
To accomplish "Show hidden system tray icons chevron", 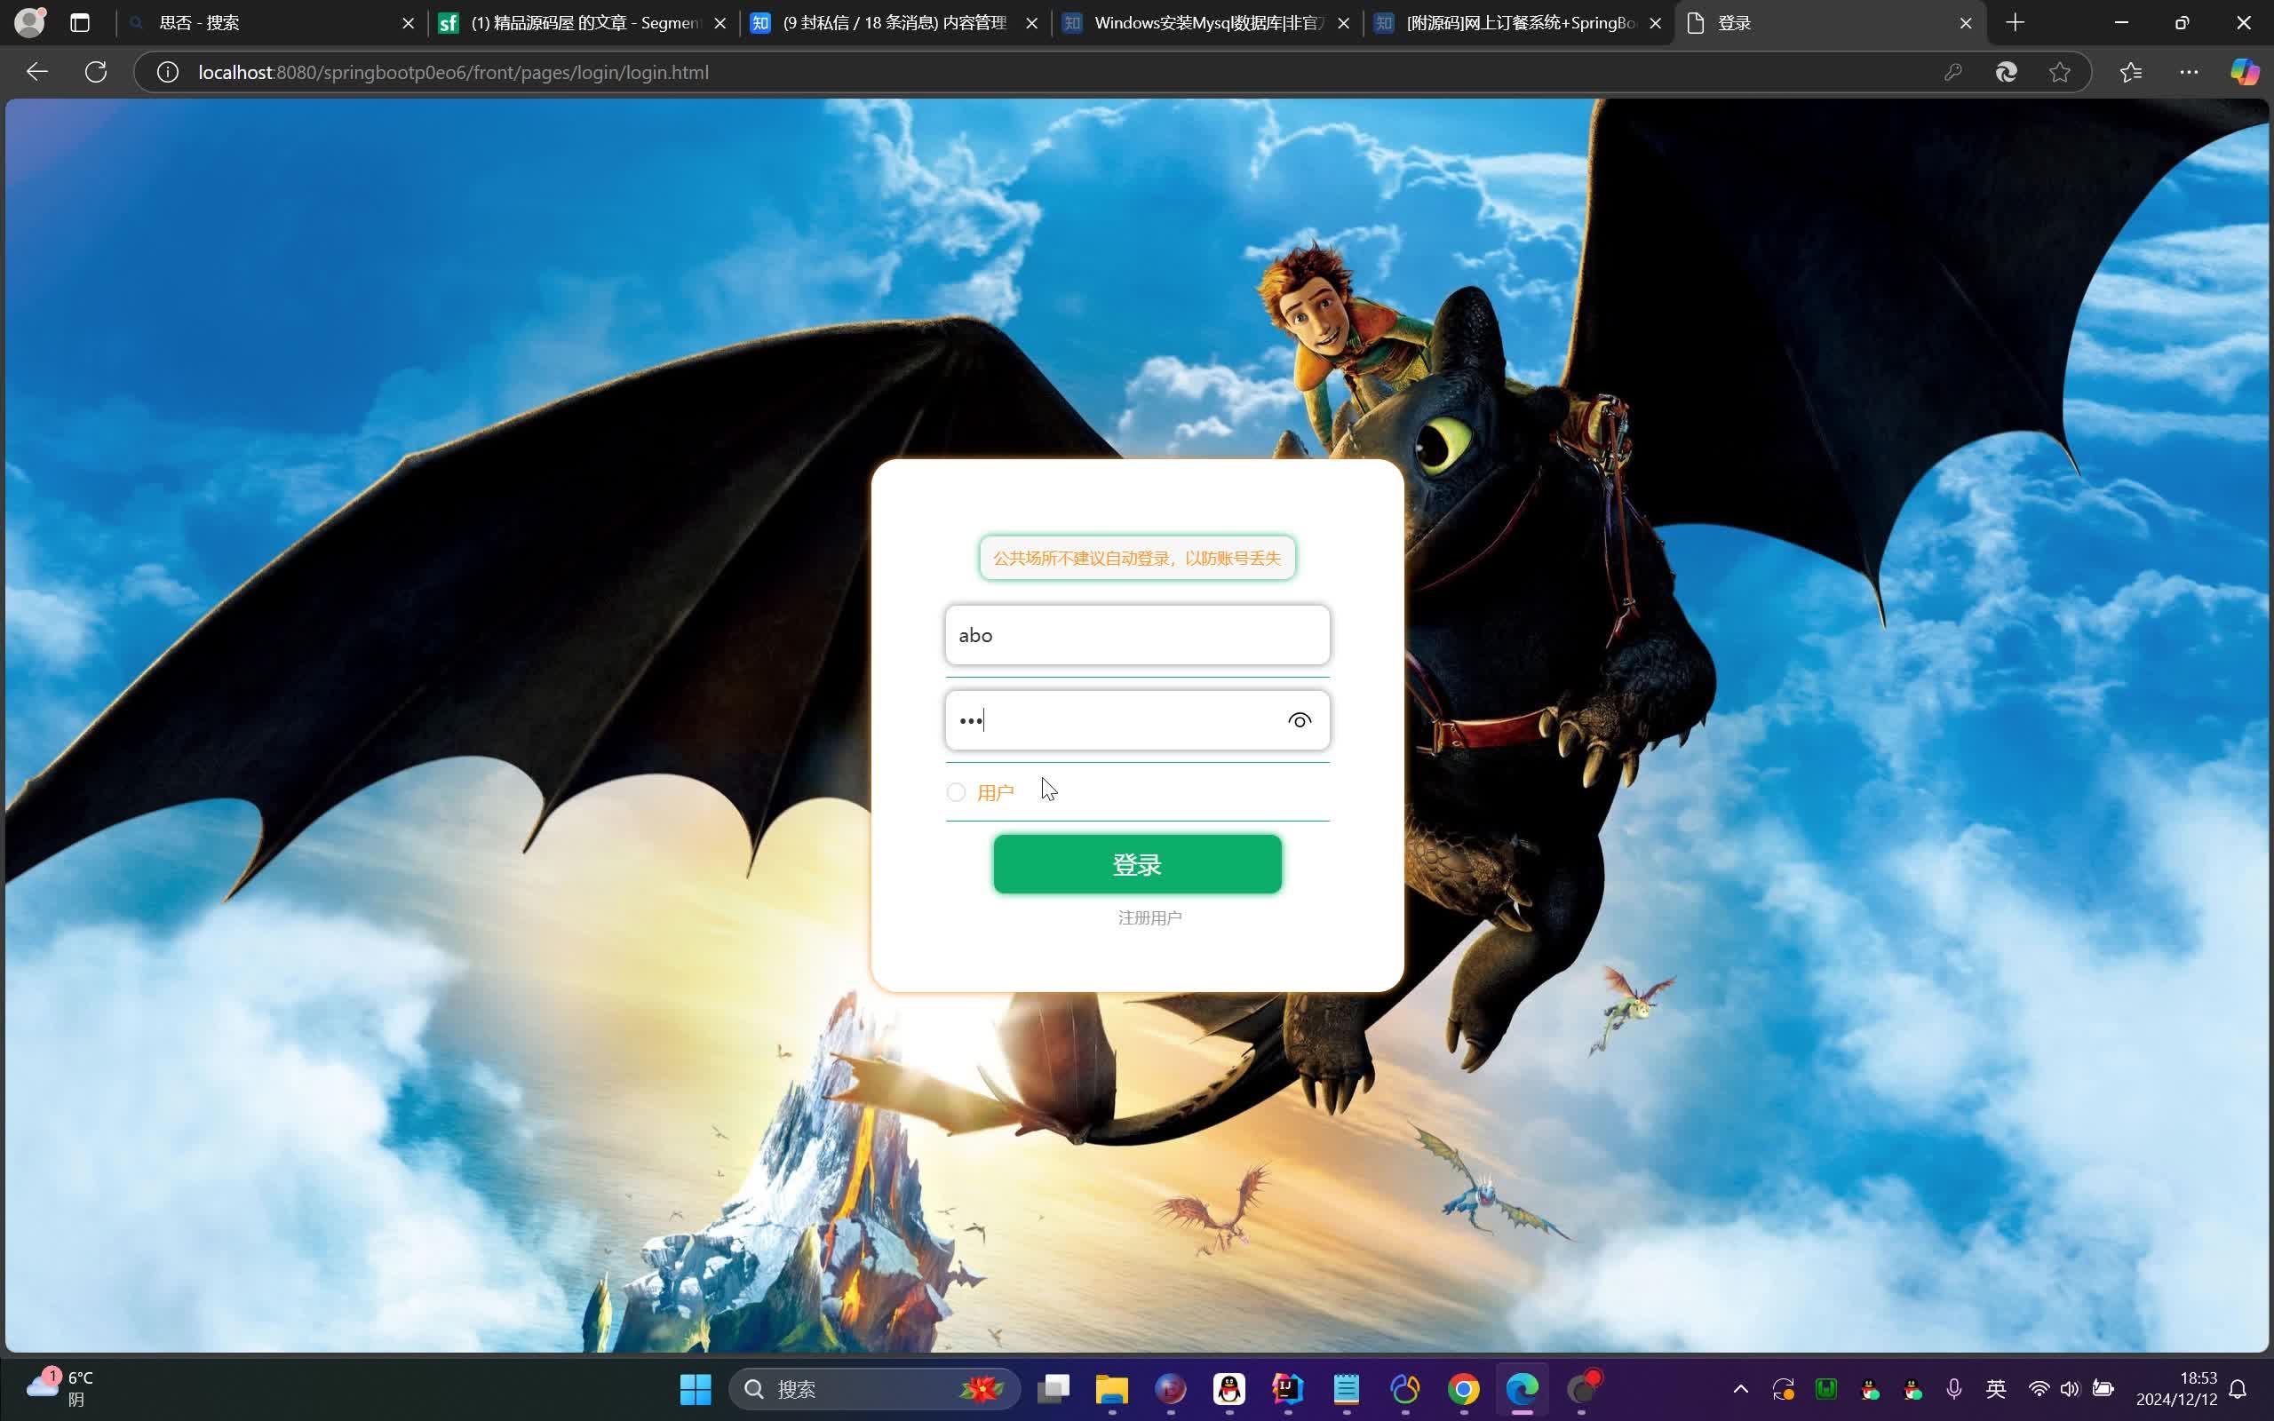I will tap(1740, 1389).
